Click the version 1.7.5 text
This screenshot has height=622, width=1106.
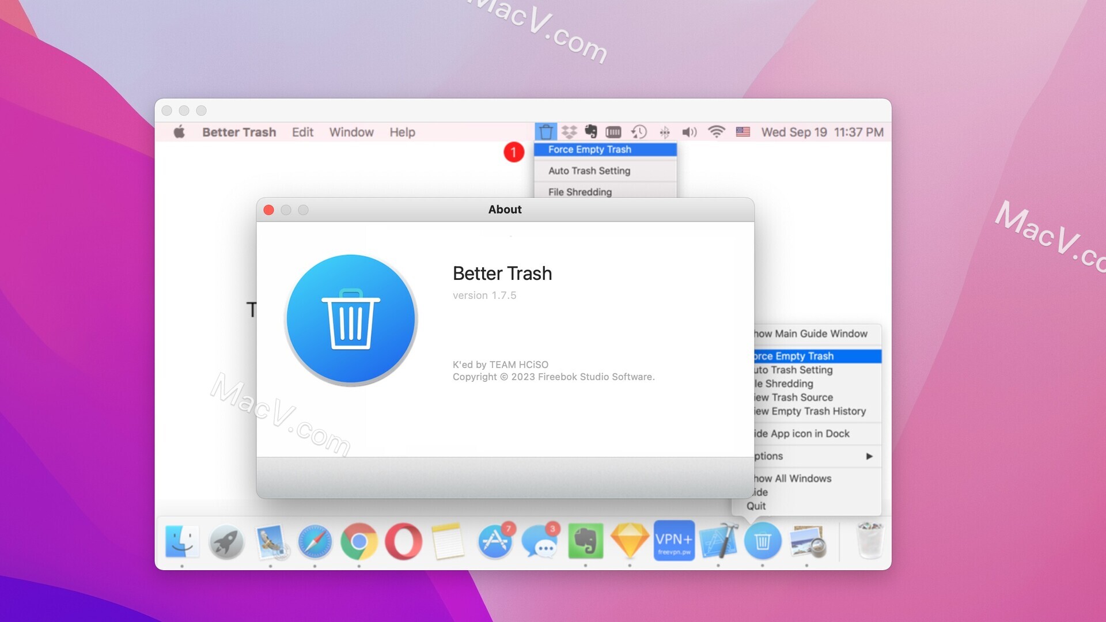(x=484, y=295)
